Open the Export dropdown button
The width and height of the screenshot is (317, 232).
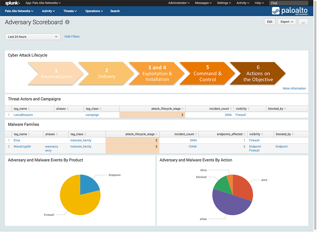287,22
